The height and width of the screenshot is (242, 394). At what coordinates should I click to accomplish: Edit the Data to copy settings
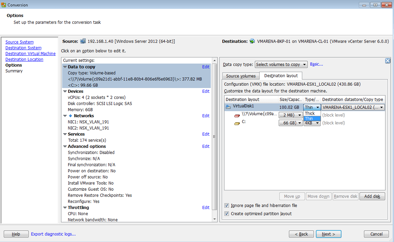(x=206, y=67)
